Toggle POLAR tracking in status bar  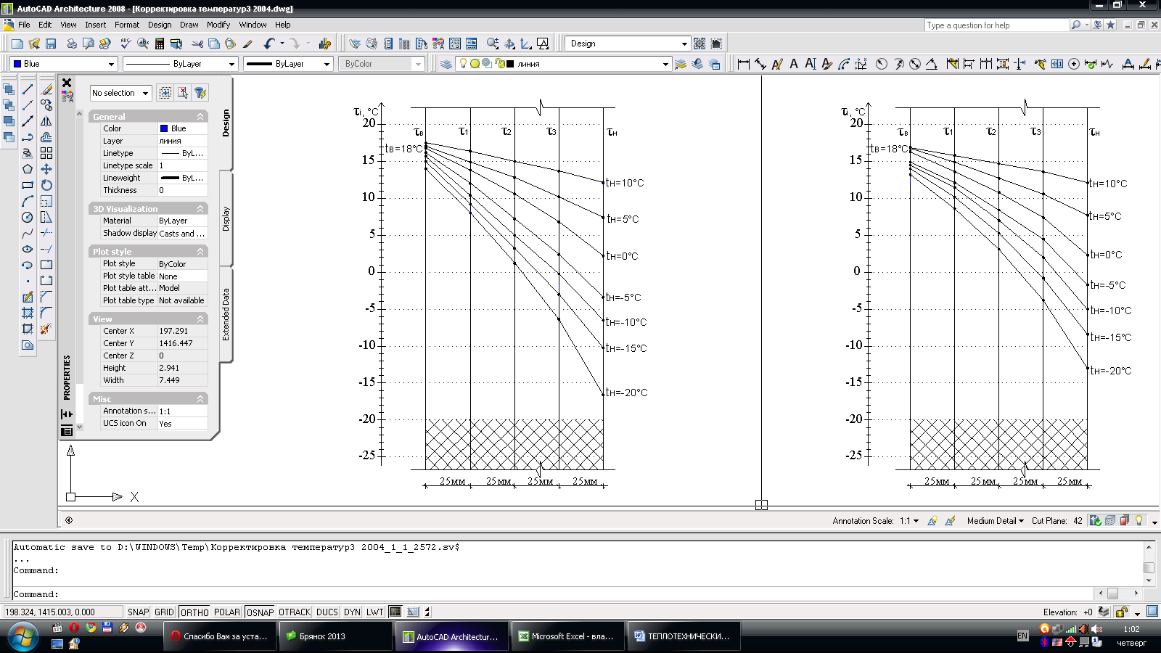click(x=227, y=612)
